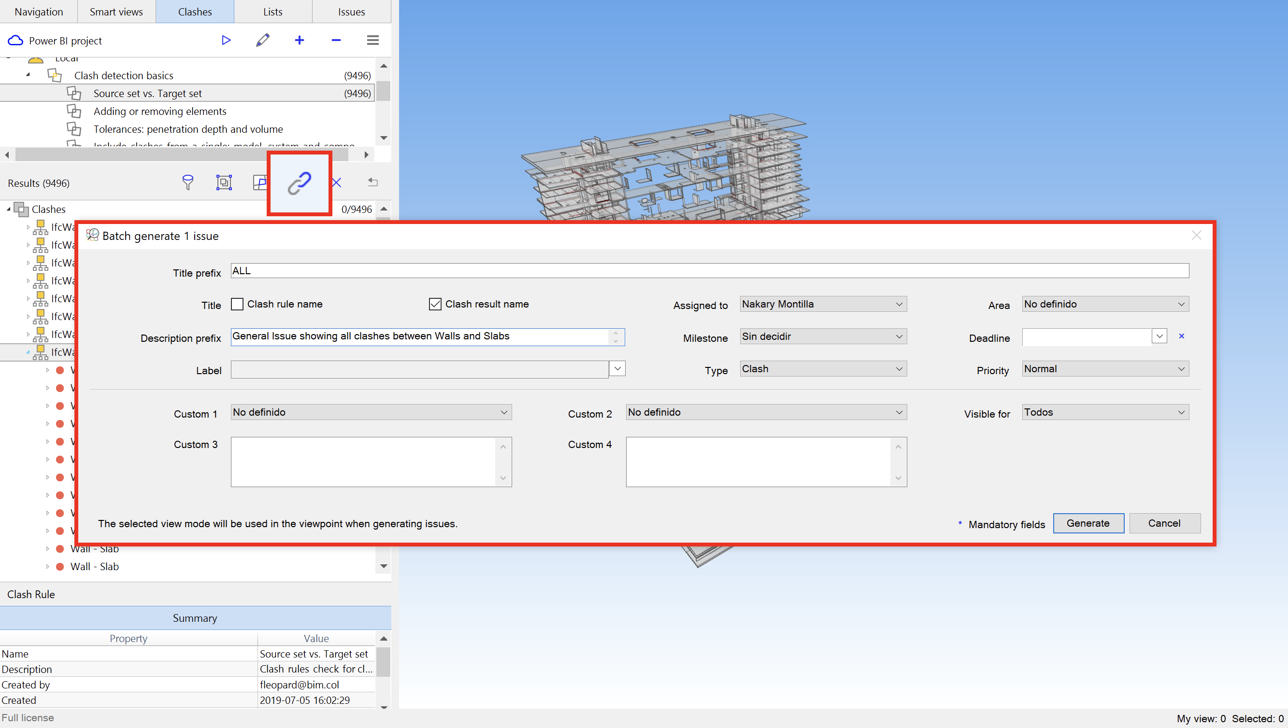Click the Property column header
Image resolution: width=1288 pixels, height=728 pixels.
click(x=129, y=639)
